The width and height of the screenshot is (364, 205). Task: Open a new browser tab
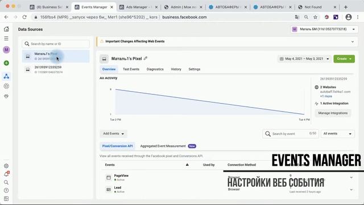coord(346,7)
